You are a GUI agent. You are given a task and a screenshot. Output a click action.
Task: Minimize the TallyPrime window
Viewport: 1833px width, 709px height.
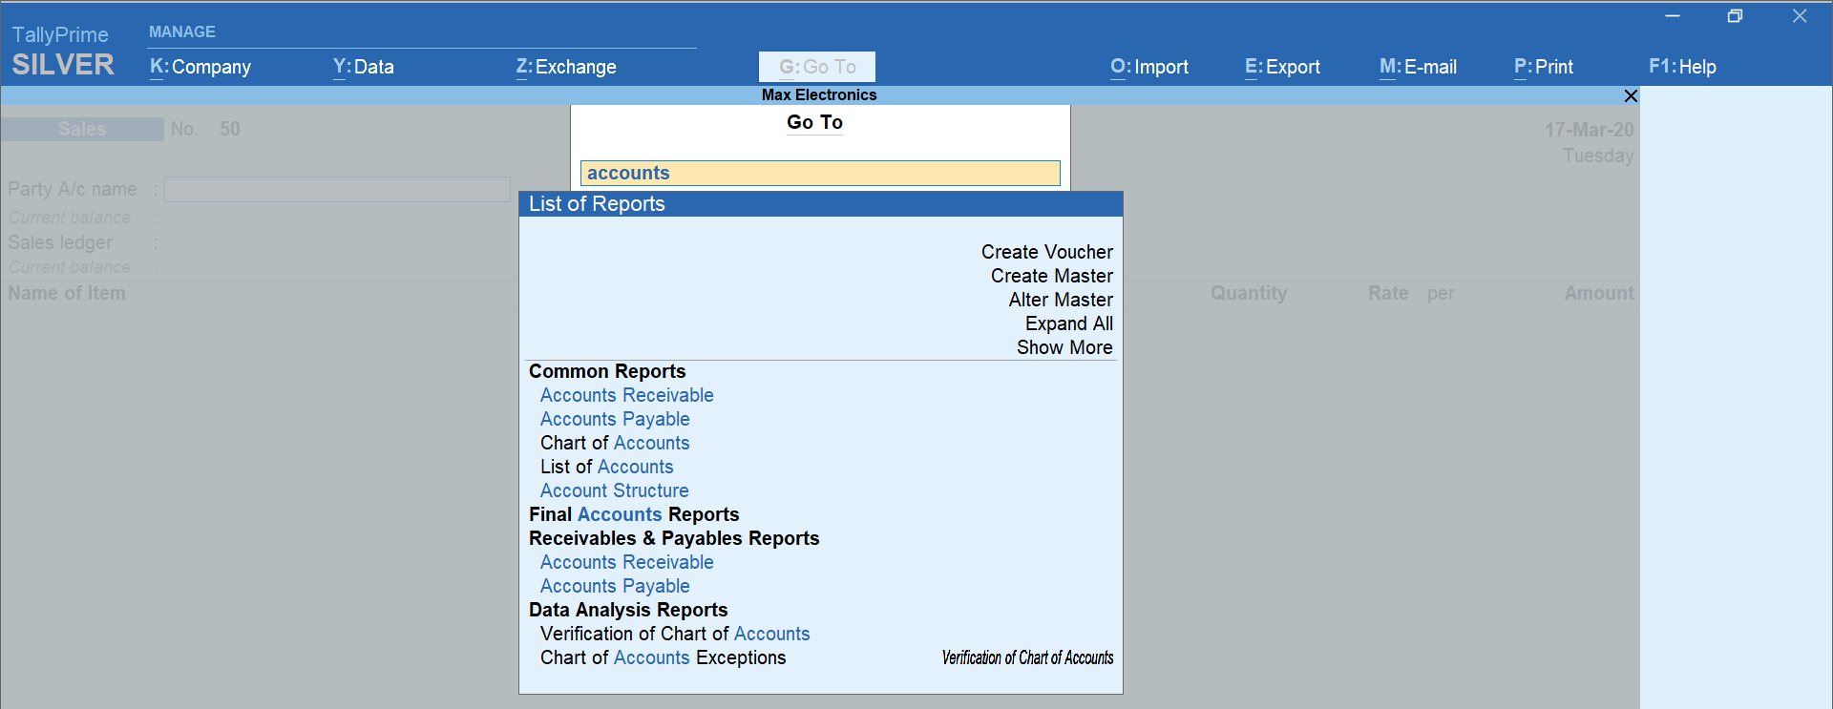pos(1673,16)
